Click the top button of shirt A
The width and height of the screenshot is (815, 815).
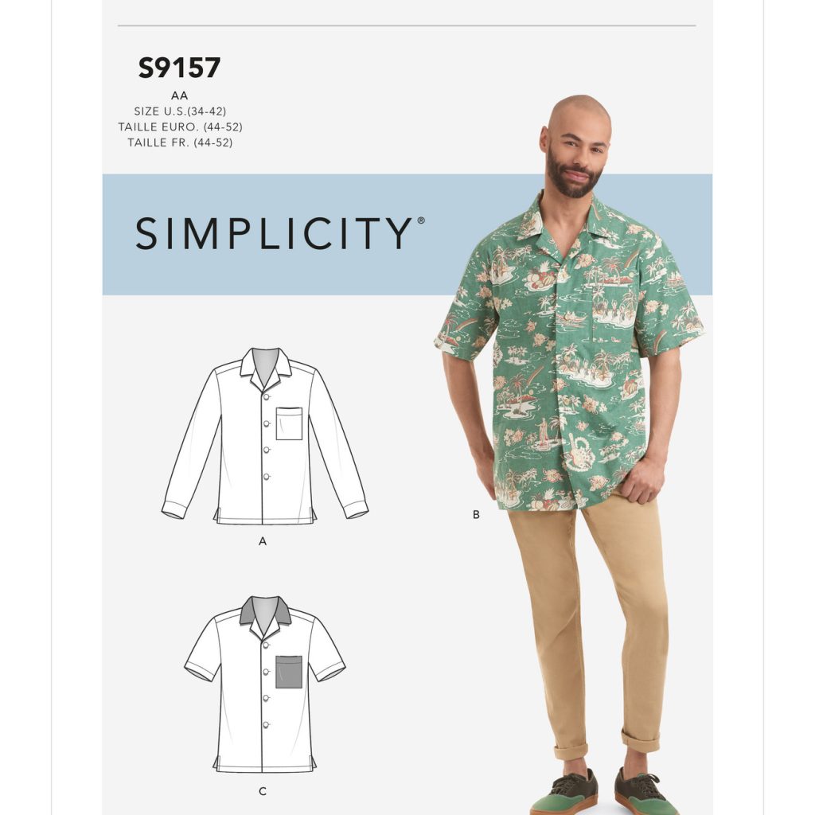(267, 397)
